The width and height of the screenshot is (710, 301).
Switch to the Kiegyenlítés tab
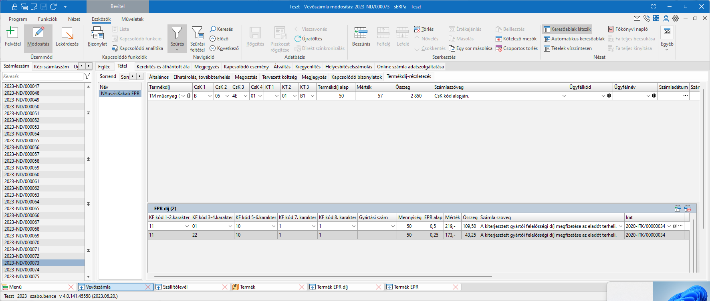(308, 67)
